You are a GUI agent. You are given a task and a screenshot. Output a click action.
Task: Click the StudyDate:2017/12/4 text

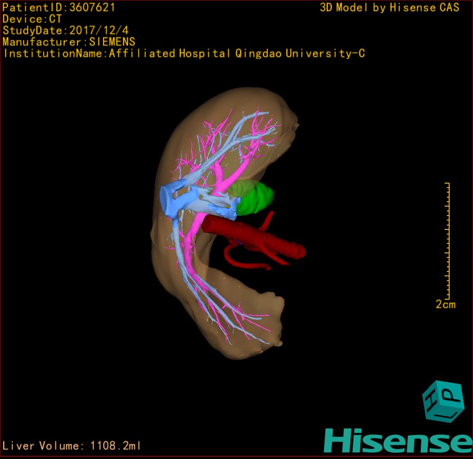point(66,31)
